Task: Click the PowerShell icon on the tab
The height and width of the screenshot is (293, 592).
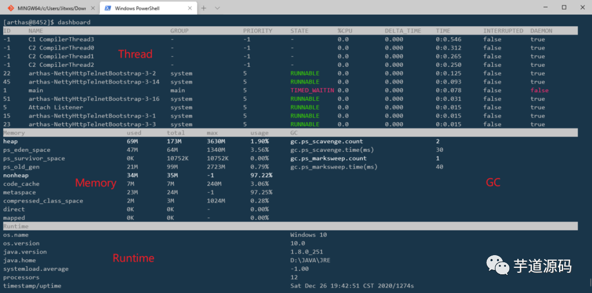Action: click(x=108, y=8)
